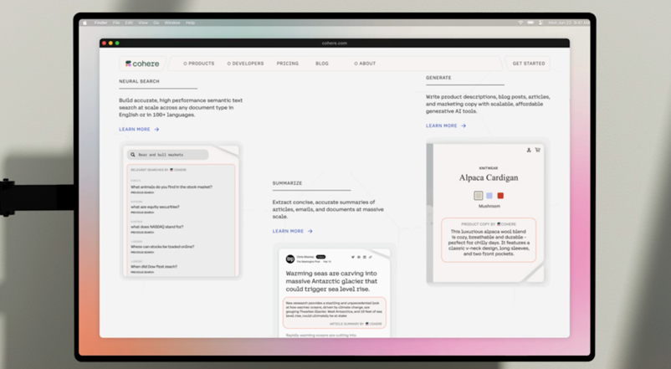Viewport: 671px width, 369px height.
Task: Click the Get Started button
Action: click(529, 64)
